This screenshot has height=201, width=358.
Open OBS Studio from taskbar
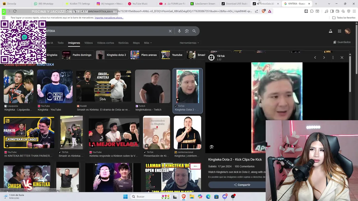(x=233, y=197)
